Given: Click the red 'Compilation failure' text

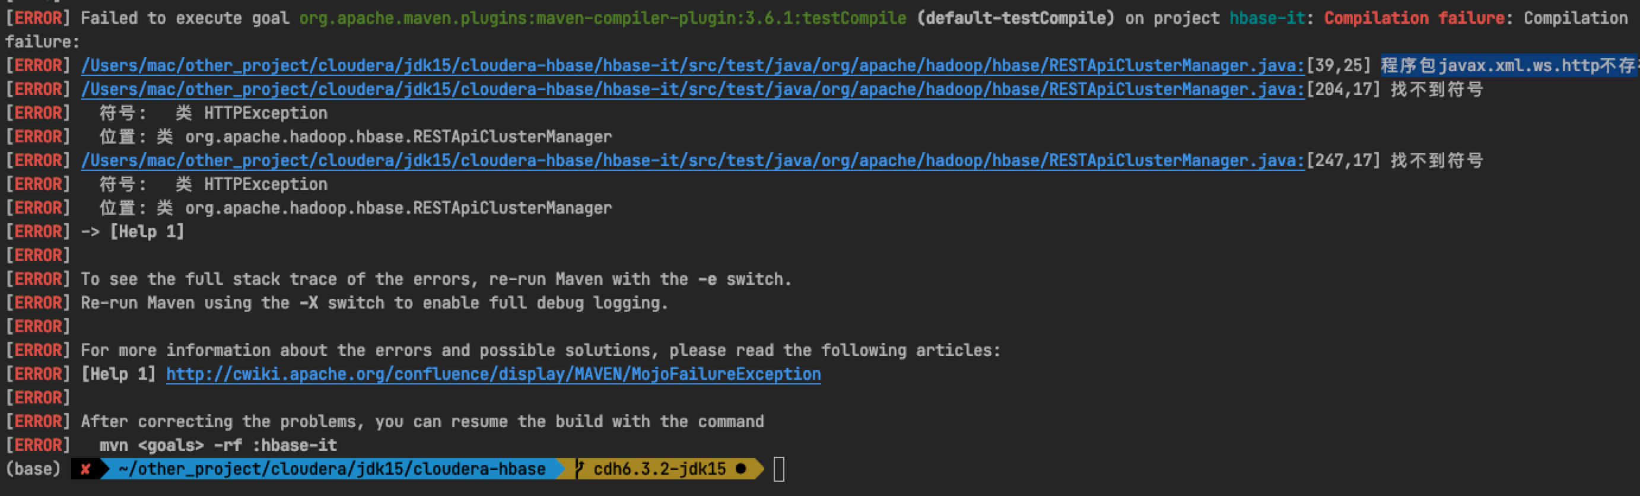Looking at the screenshot, I should point(1415,18).
